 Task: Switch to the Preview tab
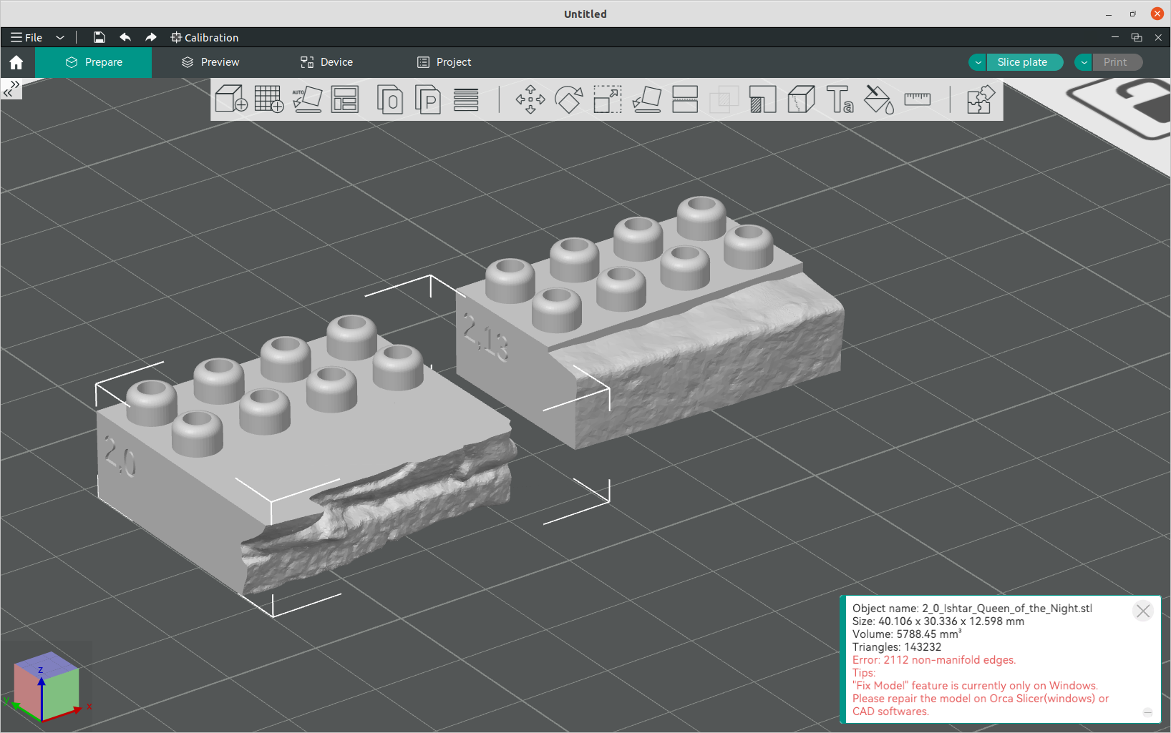tap(210, 62)
